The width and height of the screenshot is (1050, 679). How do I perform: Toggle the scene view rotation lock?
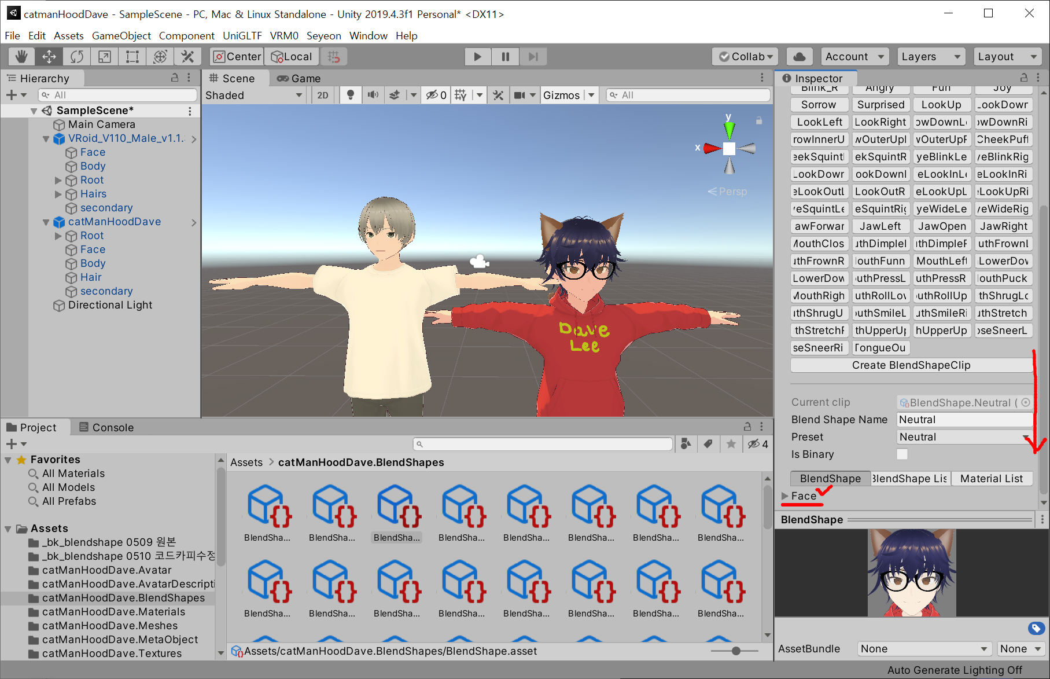(759, 120)
